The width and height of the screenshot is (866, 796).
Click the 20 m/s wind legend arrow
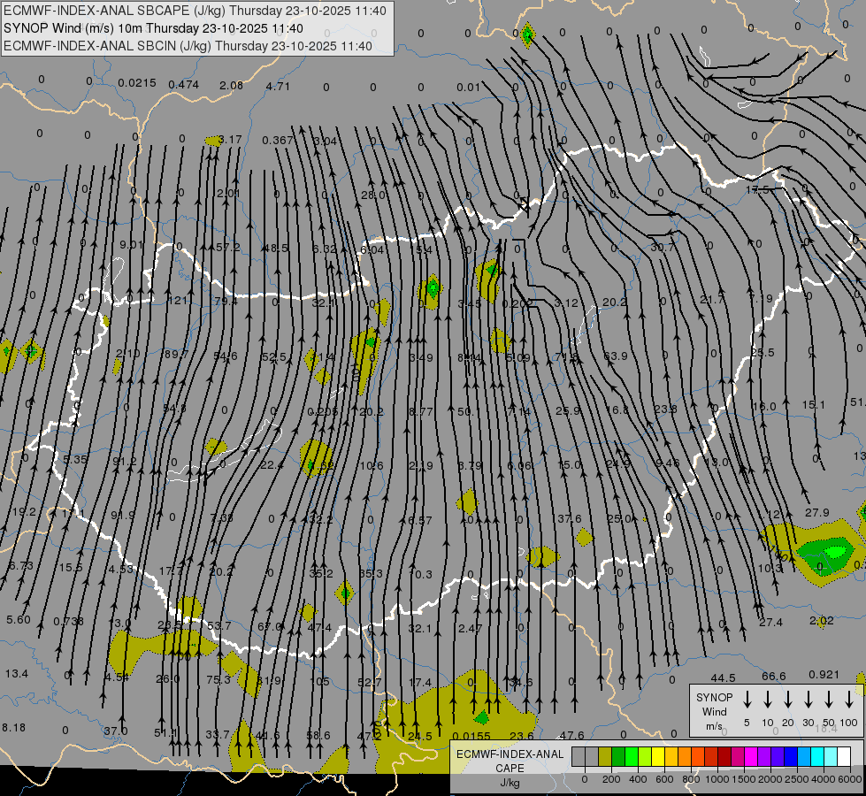pyautogui.click(x=788, y=700)
